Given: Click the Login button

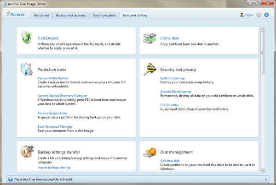Looking at the screenshot, I should point(247,15).
